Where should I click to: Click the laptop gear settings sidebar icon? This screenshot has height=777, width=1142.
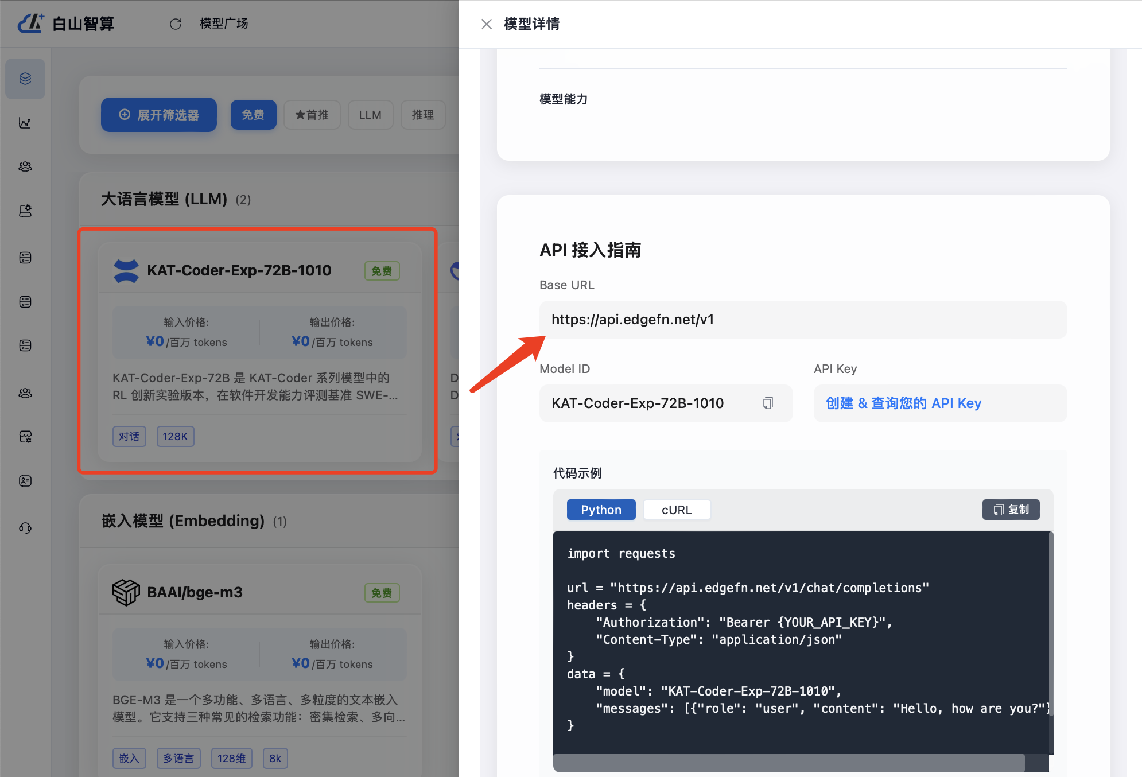pyautogui.click(x=25, y=211)
